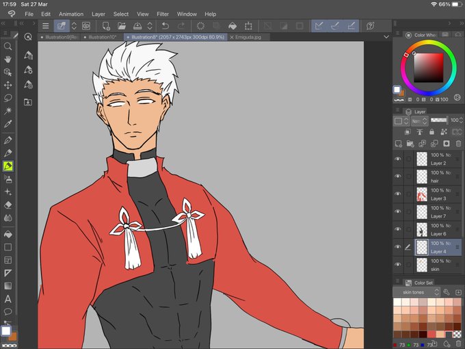Click the Open file folder icon
The image size is (465, 349).
(x=122, y=26)
